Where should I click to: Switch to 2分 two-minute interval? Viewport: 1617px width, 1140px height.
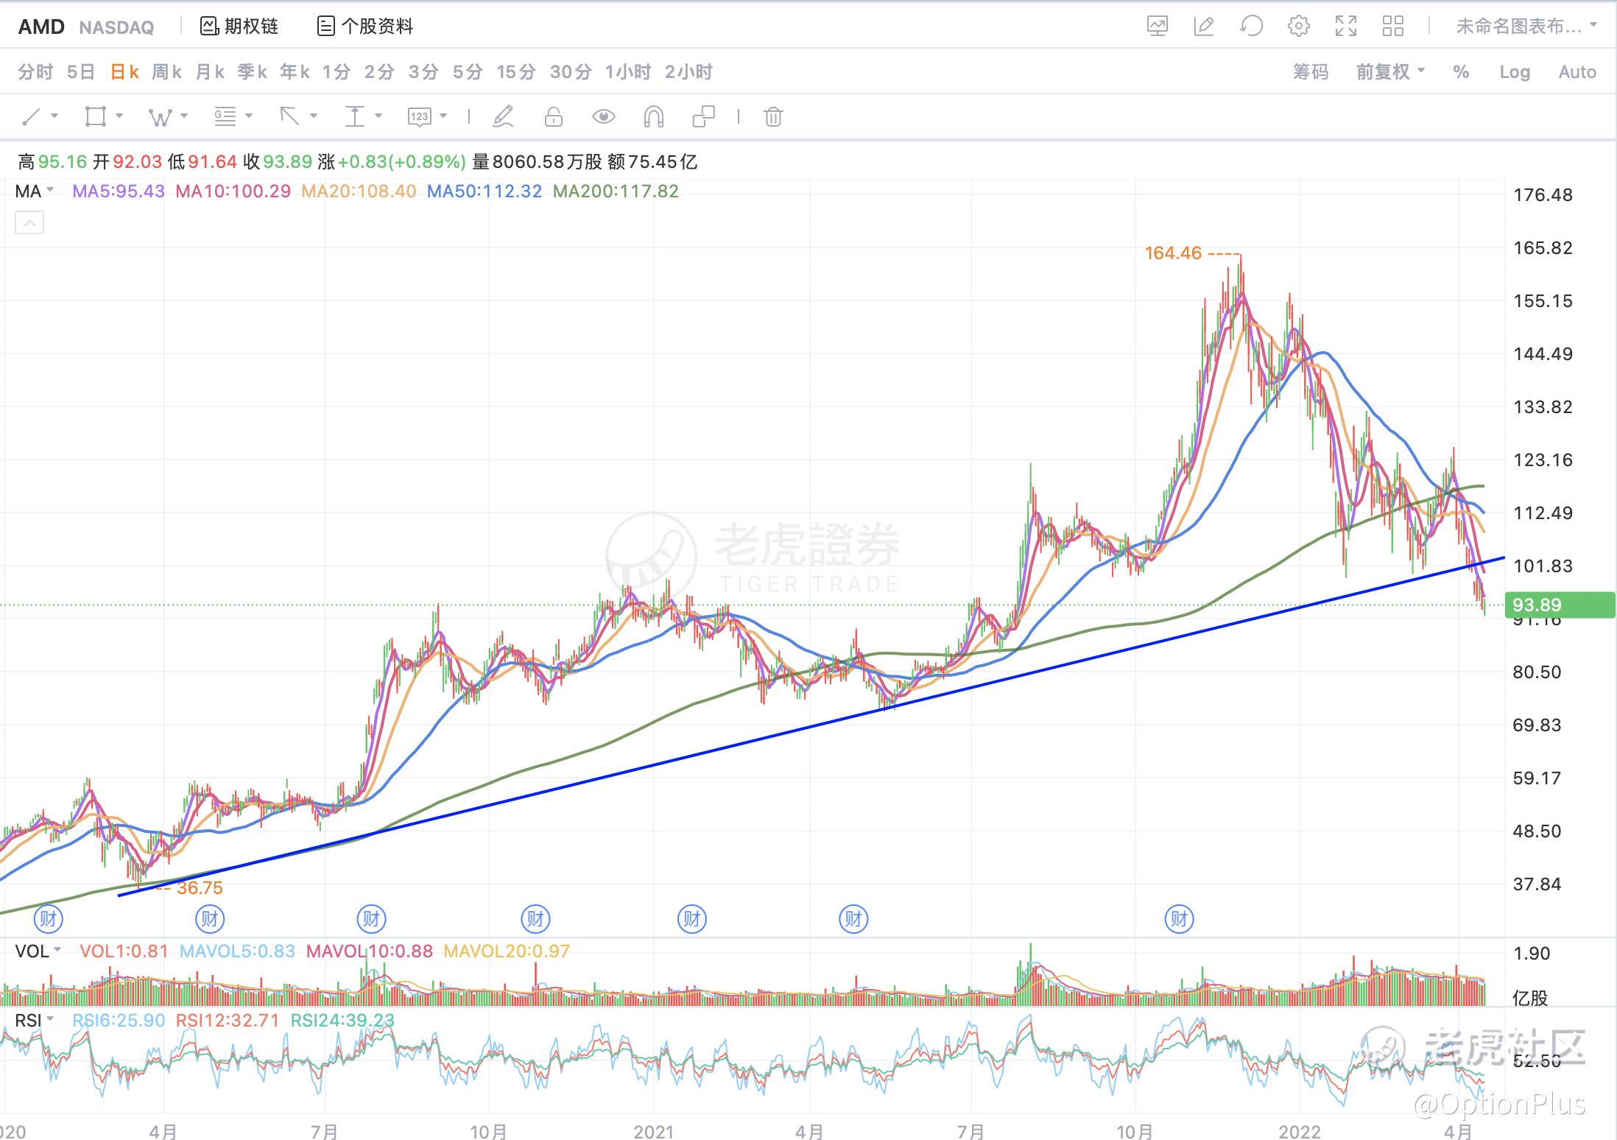[x=379, y=72]
